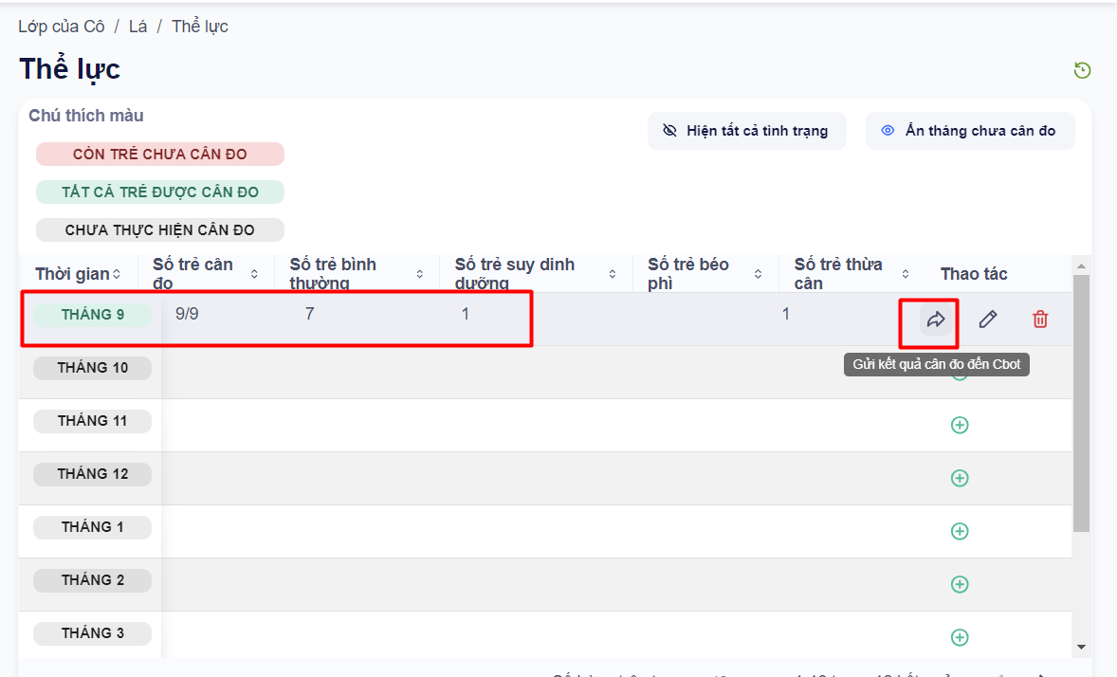Toggle "Hiện tất cả tình trạng" visibility

pos(746,131)
